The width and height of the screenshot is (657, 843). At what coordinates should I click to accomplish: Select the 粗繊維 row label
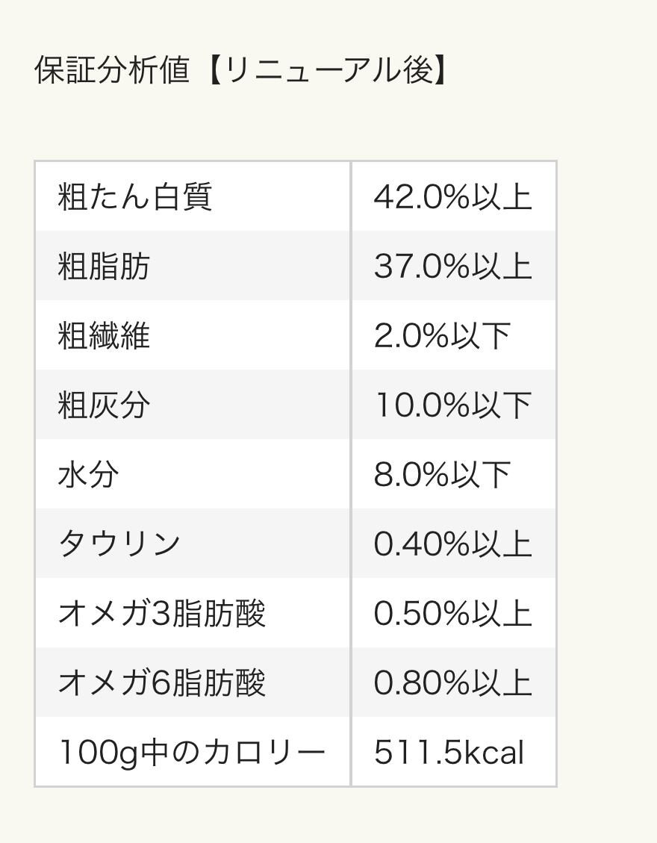(x=104, y=336)
